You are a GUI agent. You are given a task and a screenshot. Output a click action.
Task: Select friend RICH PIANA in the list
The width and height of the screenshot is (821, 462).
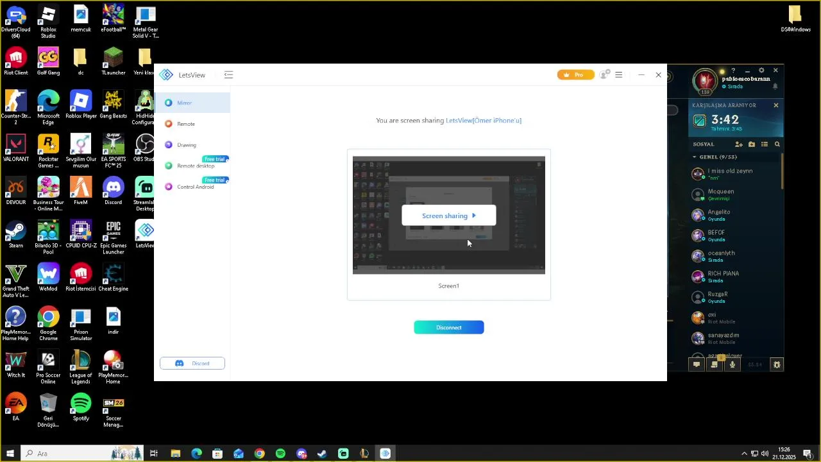click(x=735, y=277)
